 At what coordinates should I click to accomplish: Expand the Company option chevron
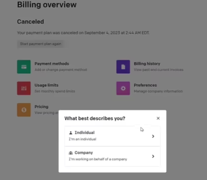tap(153, 156)
